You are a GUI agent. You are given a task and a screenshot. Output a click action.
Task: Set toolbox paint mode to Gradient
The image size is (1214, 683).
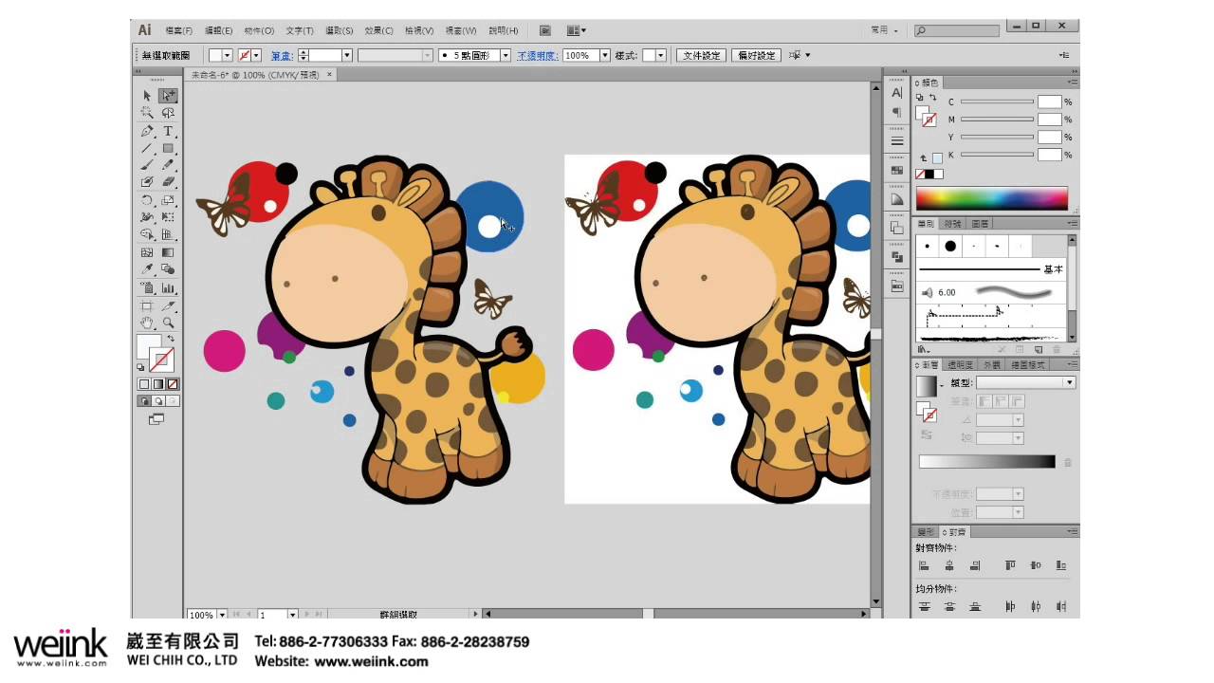click(158, 384)
